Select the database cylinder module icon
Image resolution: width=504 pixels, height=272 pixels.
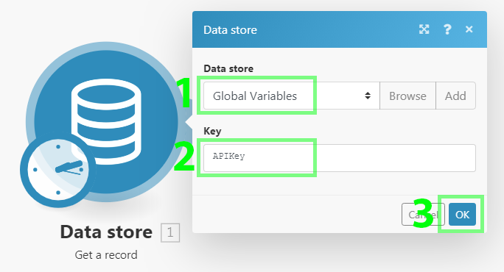(106, 121)
